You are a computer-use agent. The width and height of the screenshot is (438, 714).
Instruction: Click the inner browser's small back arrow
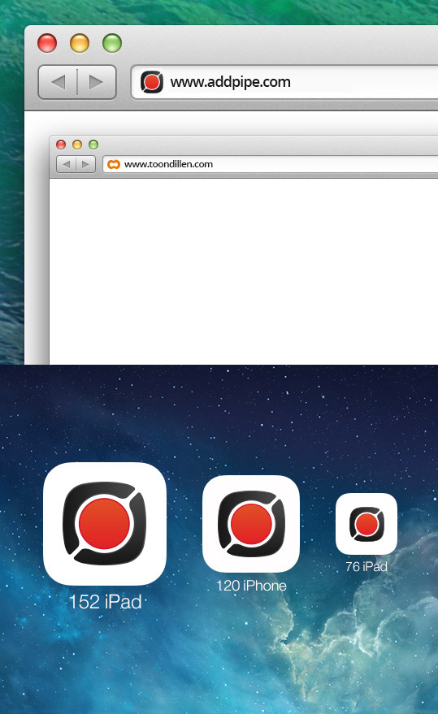(67, 164)
